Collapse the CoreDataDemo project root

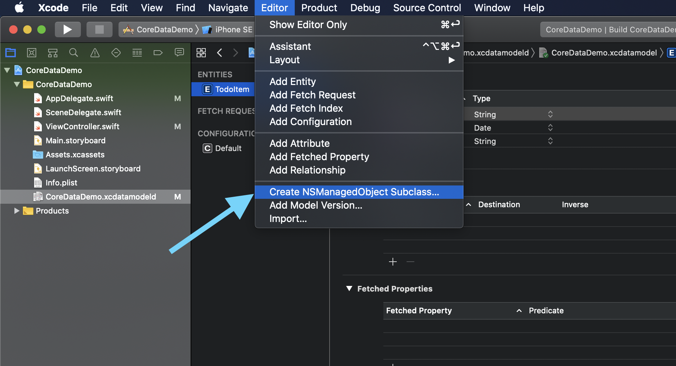(x=7, y=70)
